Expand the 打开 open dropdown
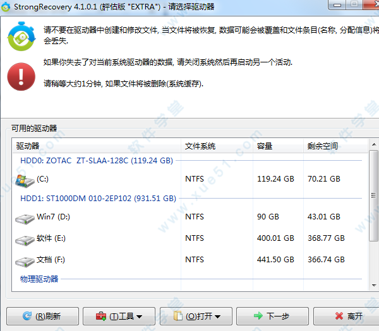The width and height of the screenshot is (379, 331). (196, 316)
